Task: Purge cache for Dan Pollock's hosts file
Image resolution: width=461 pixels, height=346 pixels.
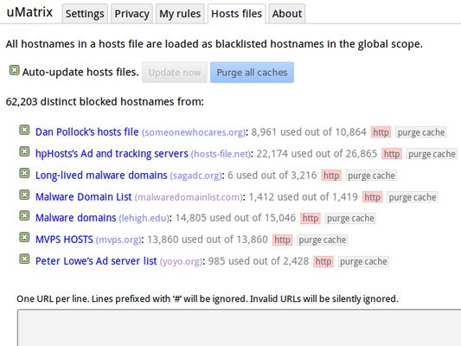Action: 421,132
